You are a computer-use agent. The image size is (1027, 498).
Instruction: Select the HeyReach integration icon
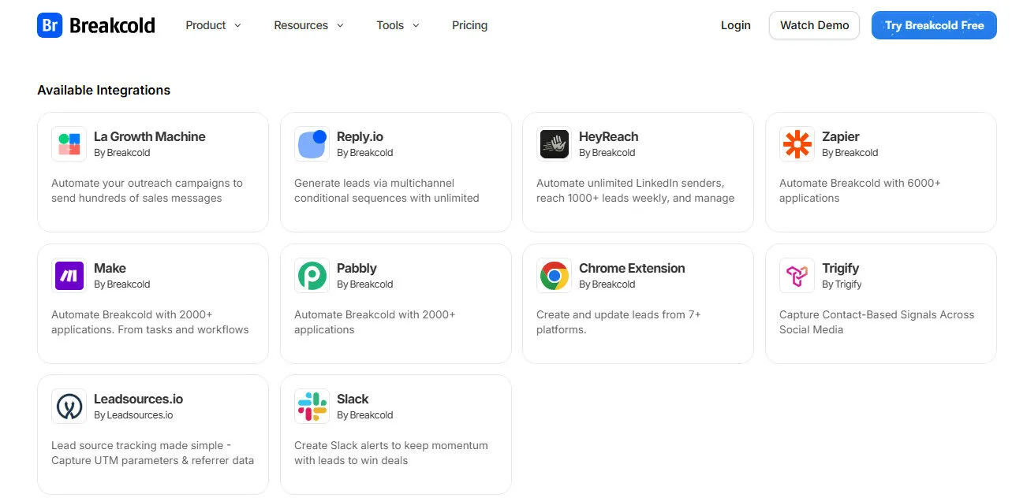[x=554, y=144]
